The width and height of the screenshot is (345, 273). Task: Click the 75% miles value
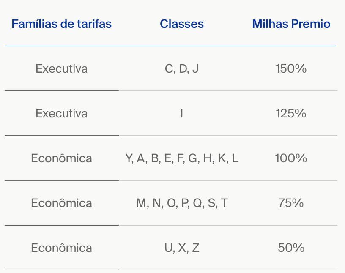coord(291,203)
